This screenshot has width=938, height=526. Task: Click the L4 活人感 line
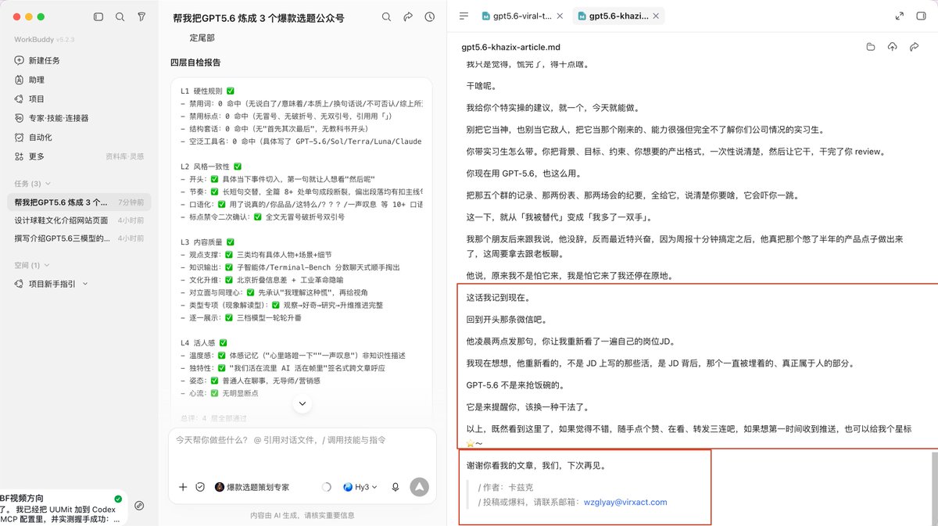pyautogui.click(x=204, y=342)
